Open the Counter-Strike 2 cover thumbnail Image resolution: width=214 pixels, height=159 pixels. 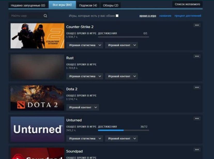(37, 36)
